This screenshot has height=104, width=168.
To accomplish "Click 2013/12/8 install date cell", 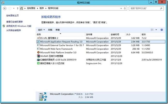I will (116, 60).
